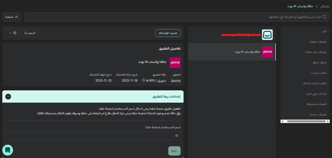The image size is (332, 158).
Task: Open the floating chat widget bubble
Action: (7, 150)
